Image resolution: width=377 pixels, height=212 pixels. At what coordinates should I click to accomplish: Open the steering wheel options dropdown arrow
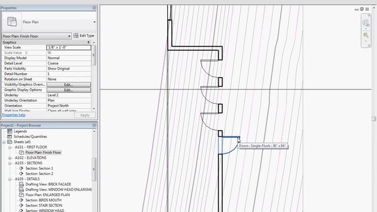[366, 29]
